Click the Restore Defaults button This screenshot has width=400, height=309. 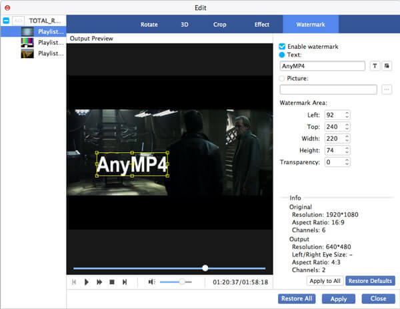[x=370, y=281]
